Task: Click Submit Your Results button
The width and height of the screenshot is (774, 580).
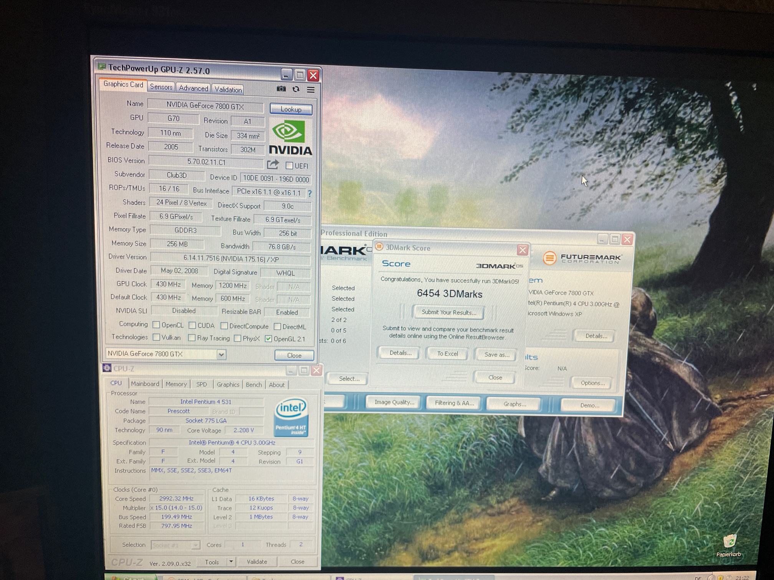Action: click(x=449, y=312)
